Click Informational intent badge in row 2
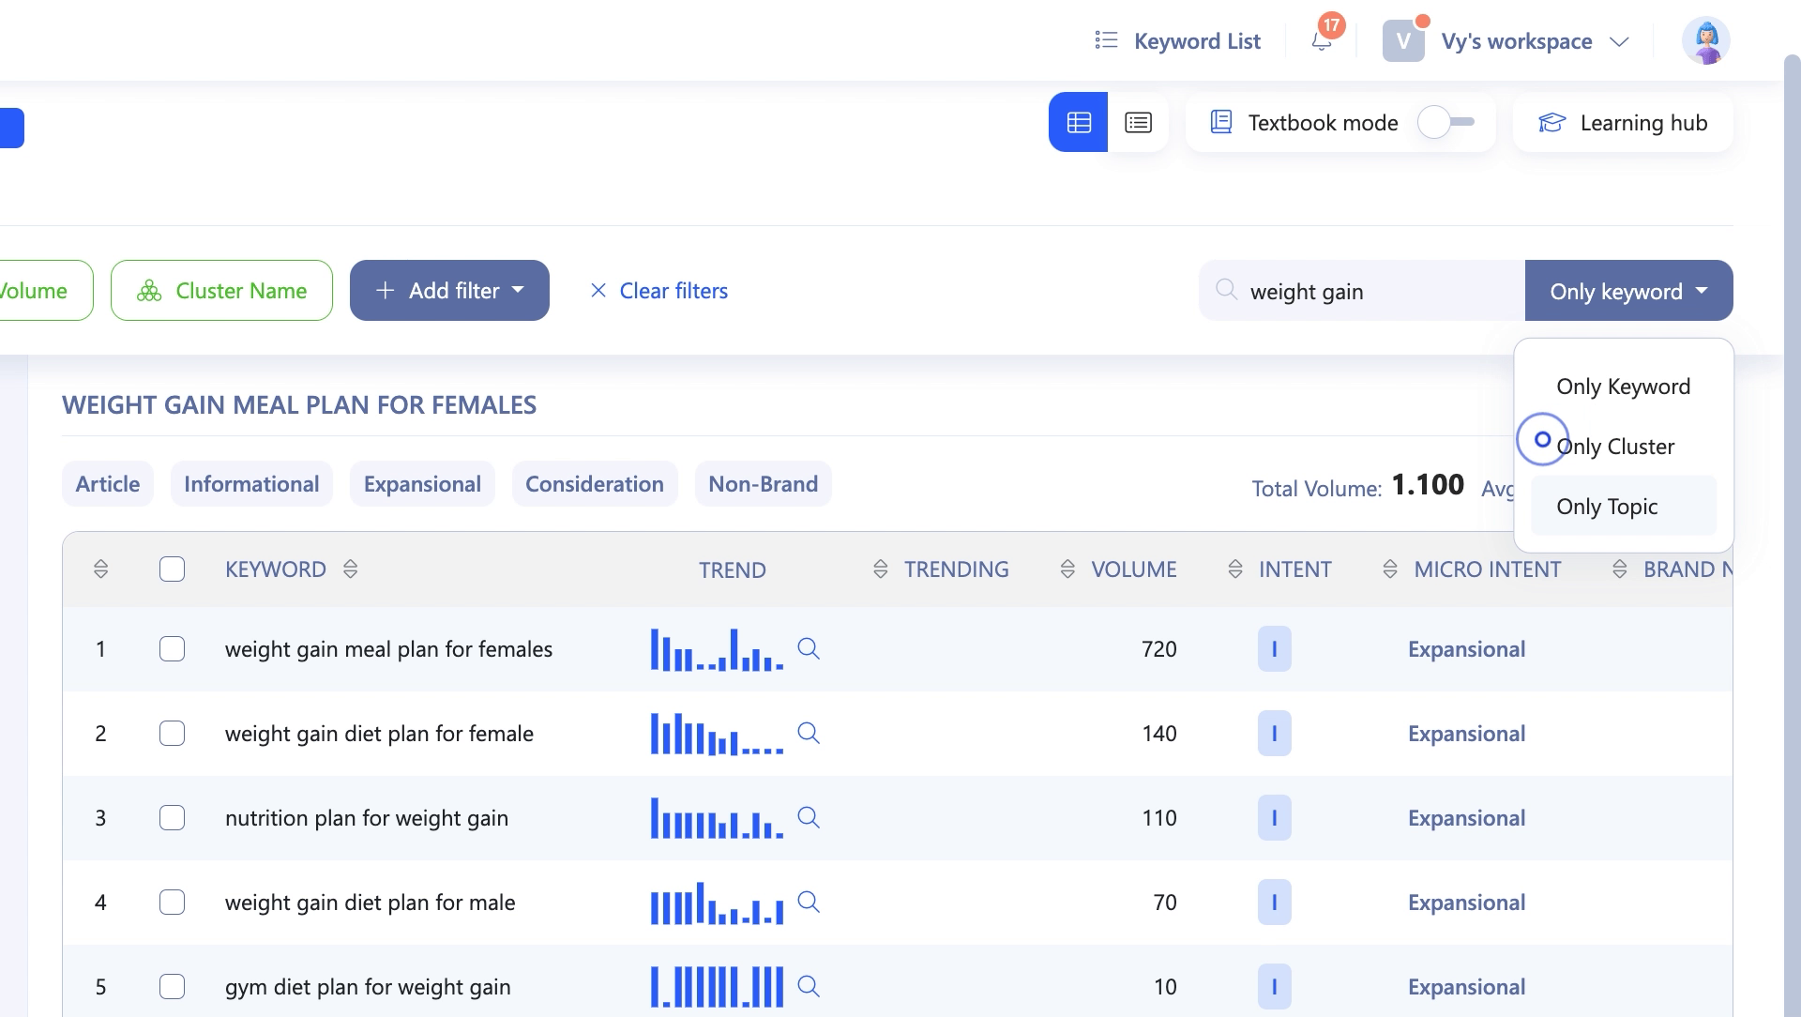 (x=1274, y=734)
